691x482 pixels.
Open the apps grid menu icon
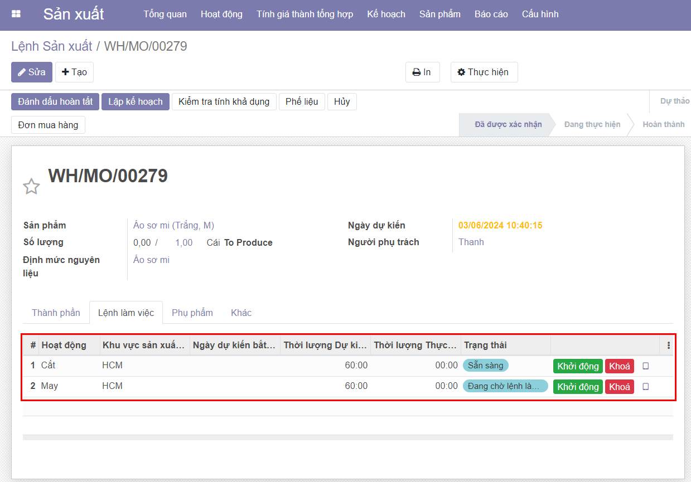(x=16, y=14)
